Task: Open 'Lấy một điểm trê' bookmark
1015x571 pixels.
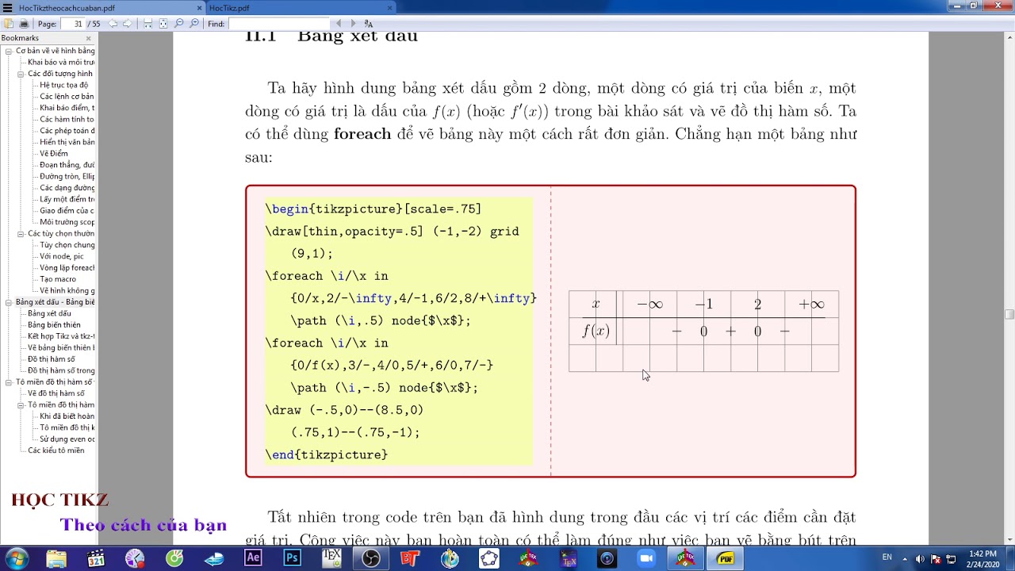Action: coord(67,199)
